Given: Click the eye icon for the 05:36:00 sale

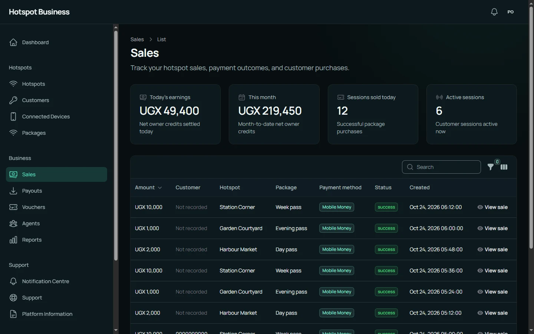Looking at the screenshot, I should (x=480, y=271).
